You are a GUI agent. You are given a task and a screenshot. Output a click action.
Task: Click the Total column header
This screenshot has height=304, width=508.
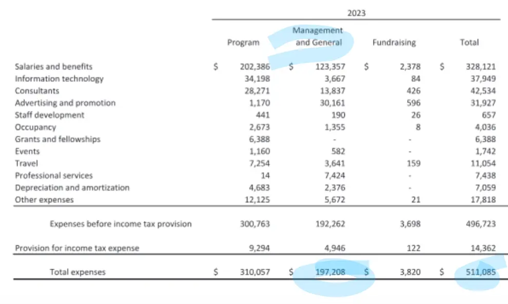[x=469, y=43]
